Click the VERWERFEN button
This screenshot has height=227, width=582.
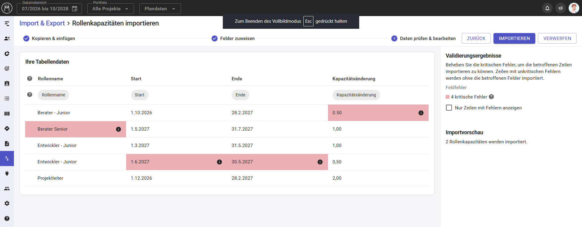coord(557,38)
